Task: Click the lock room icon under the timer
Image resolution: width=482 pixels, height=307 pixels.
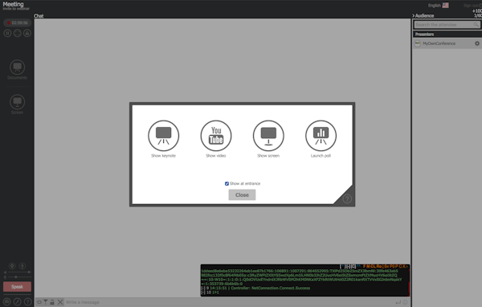Action: (x=27, y=33)
